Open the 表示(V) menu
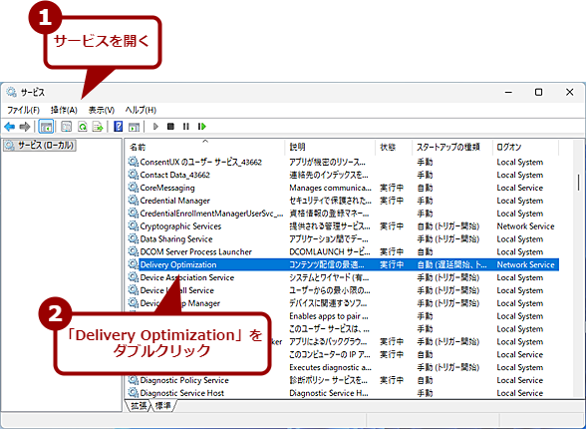Screen dimensions: 587x430 [x=101, y=110]
